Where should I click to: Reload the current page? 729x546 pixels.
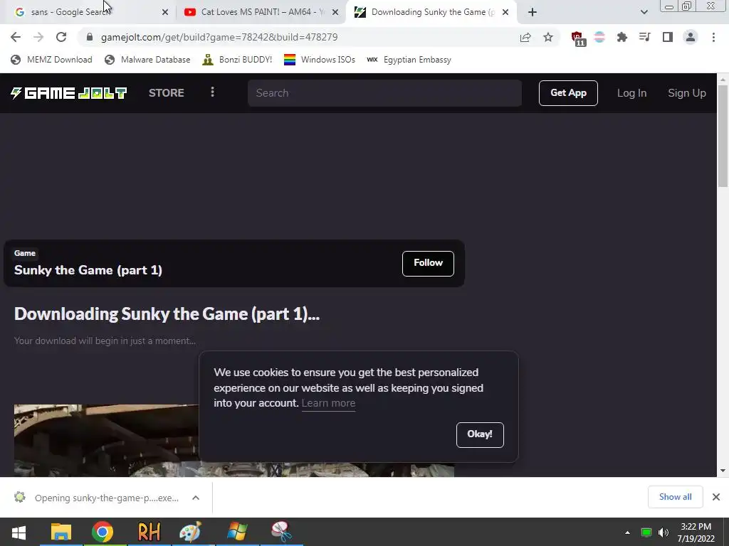click(x=61, y=37)
